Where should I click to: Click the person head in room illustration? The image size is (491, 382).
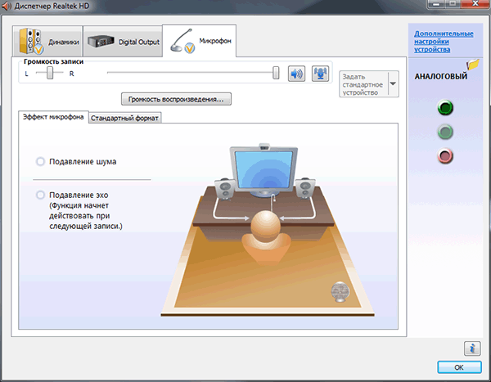pyautogui.click(x=265, y=226)
